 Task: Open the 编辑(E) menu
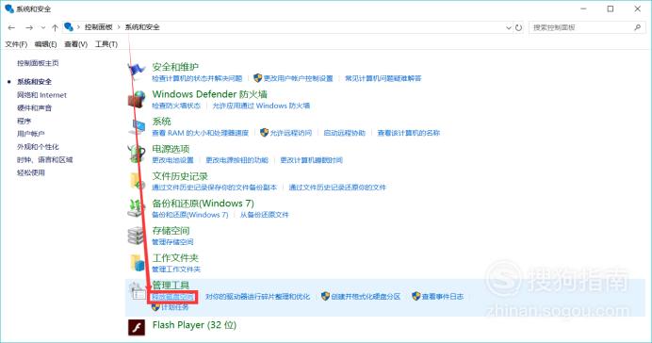coord(46,44)
